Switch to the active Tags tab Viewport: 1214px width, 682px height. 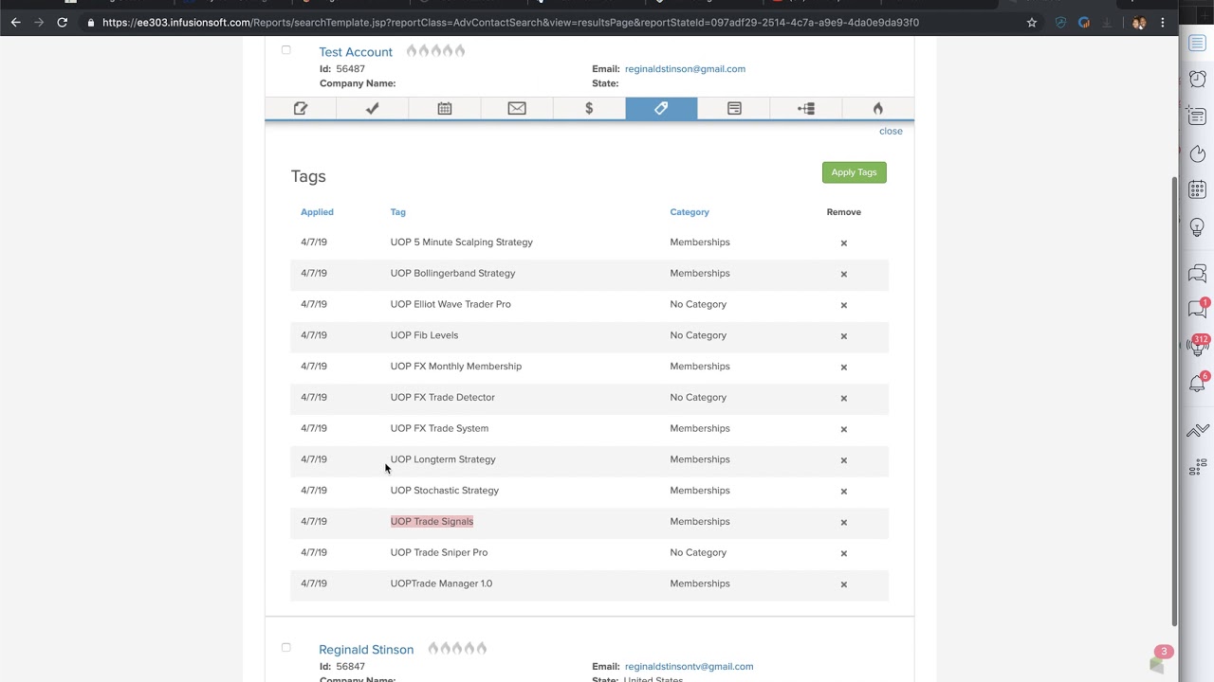(x=661, y=109)
